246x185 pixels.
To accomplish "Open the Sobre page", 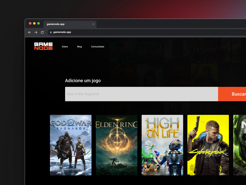I will point(65,47).
